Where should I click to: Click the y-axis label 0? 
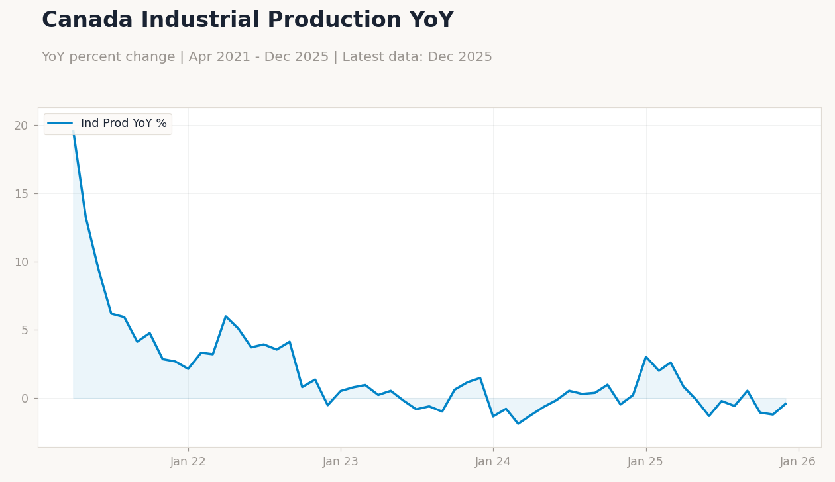coord(25,399)
